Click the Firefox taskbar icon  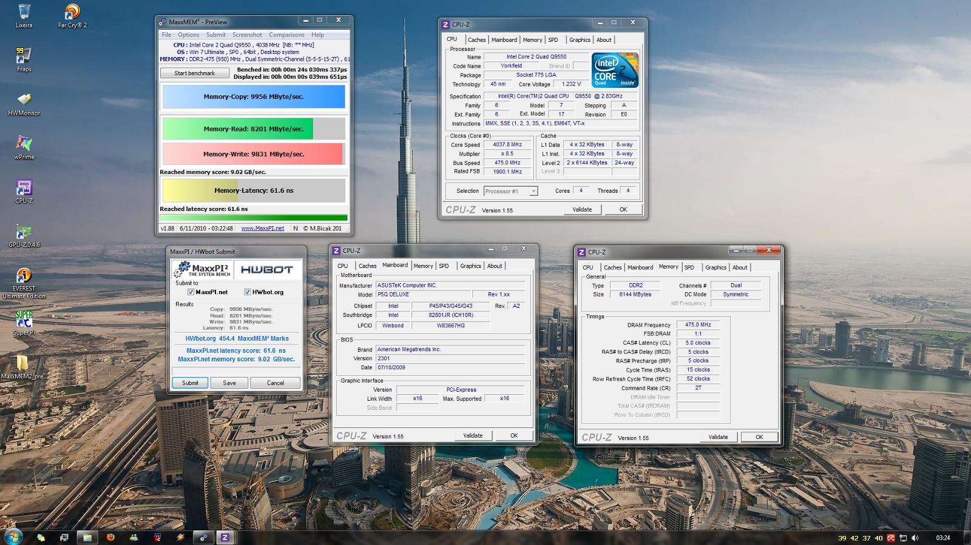[110, 537]
